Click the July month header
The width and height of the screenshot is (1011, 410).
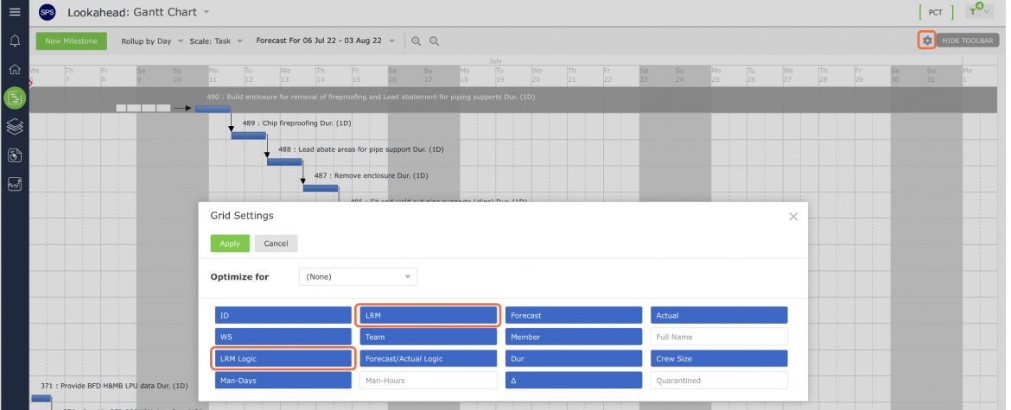tap(495, 61)
